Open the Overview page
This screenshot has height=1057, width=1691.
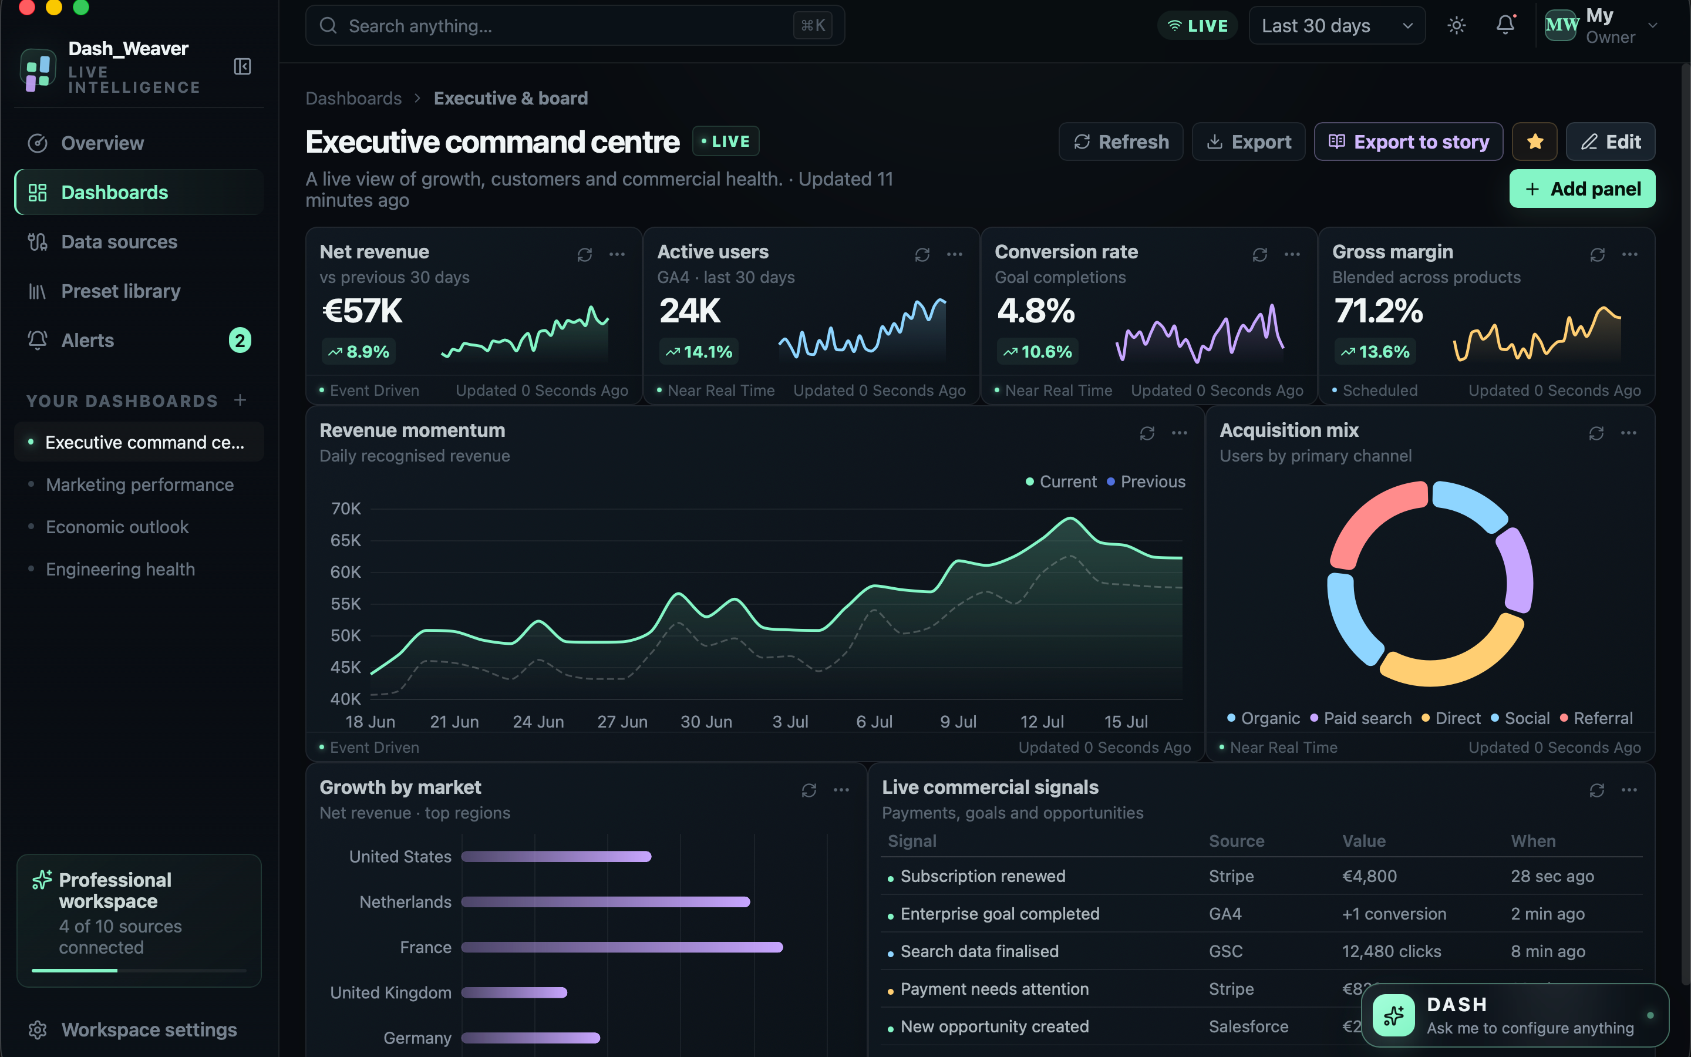[x=139, y=143]
